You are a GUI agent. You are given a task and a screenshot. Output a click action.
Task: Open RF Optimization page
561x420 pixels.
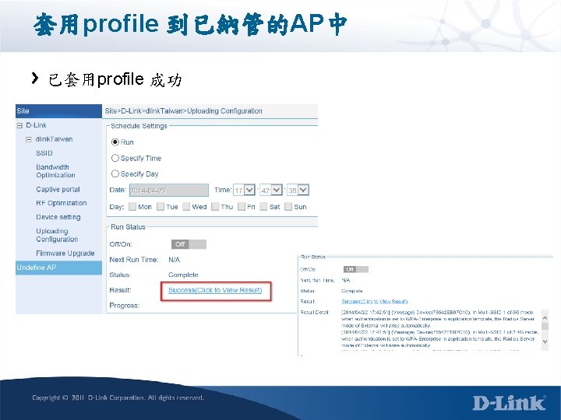click(x=62, y=203)
